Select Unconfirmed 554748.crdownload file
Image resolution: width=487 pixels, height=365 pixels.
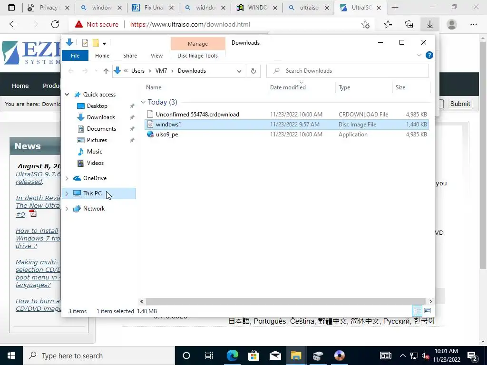point(286,114)
